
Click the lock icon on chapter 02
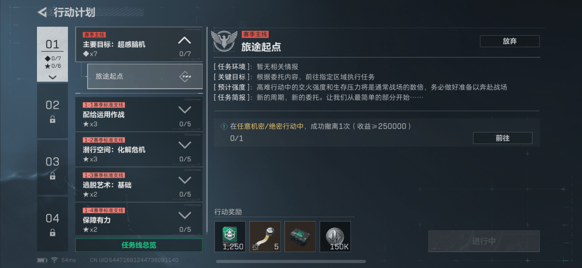point(53,120)
